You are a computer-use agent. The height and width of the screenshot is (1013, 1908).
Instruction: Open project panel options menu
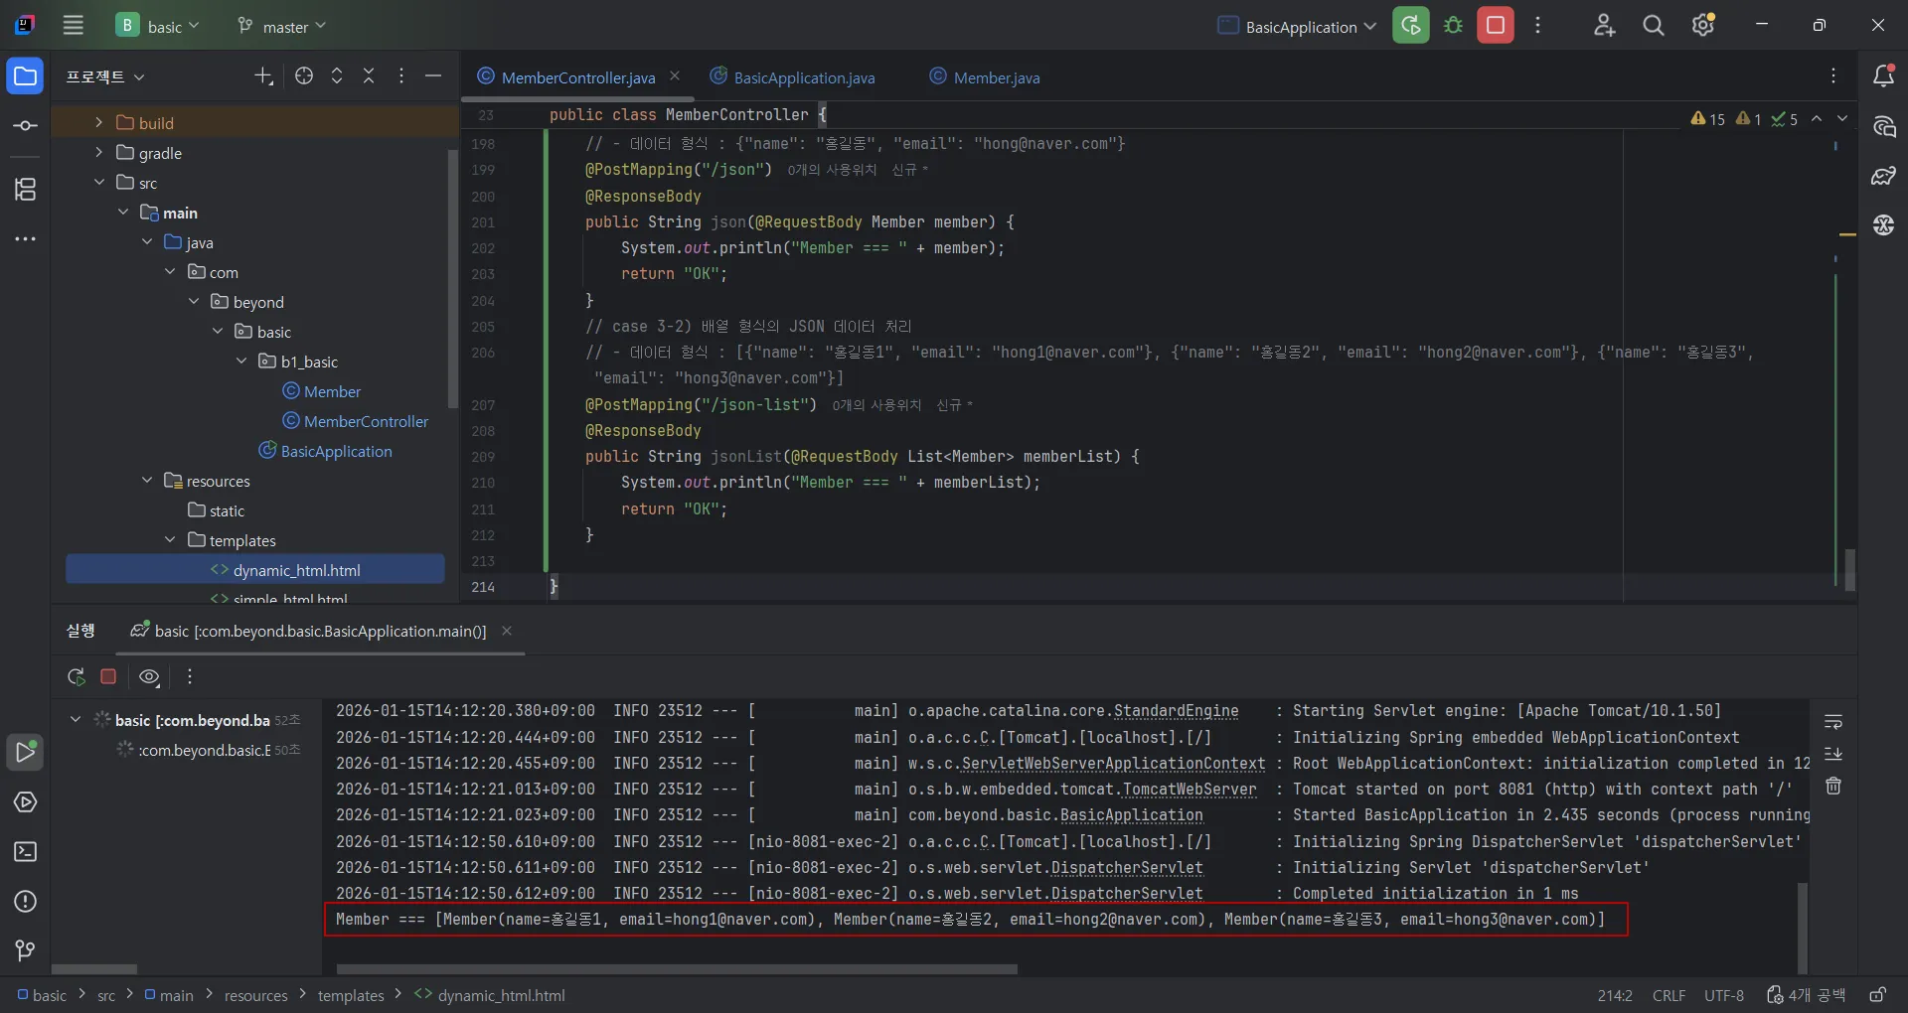[x=401, y=76]
